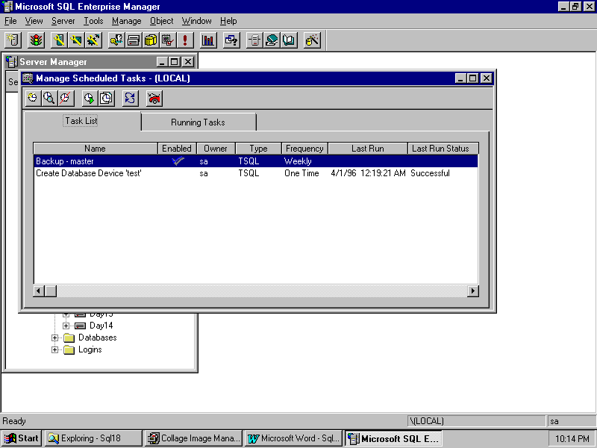This screenshot has width=597, height=448.
Task: Click the red exclamation Alerts toolbar icon
Action: tap(184, 40)
